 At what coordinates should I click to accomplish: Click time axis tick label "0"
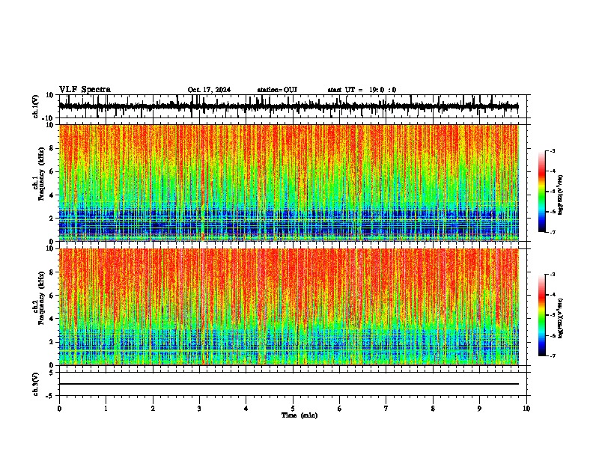[59, 409]
